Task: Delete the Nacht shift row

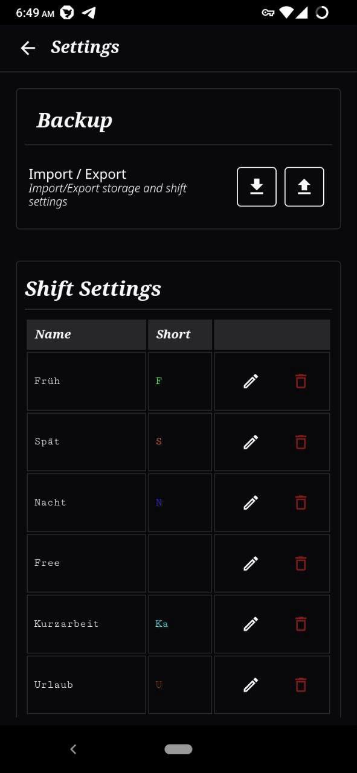Action: tap(300, 502)
